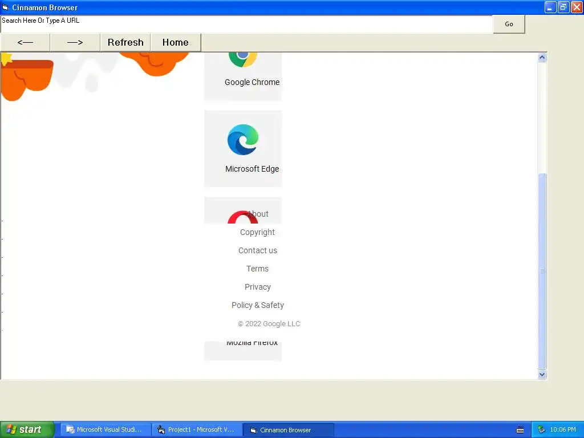Click the vertical scrollbar thumb
584x438 pixels.
(x=542, y=271)
